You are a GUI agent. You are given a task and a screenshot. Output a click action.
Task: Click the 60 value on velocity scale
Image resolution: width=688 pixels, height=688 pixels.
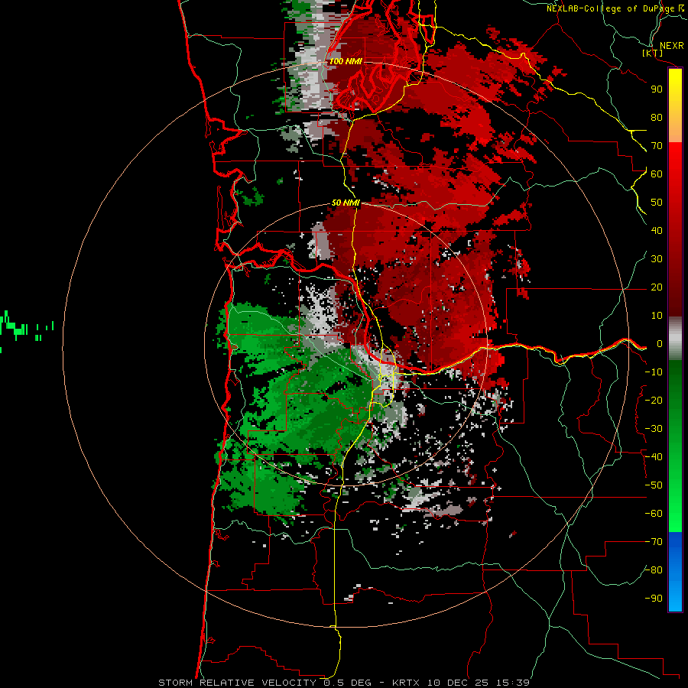pyautogui.click(x=657, y=174)
